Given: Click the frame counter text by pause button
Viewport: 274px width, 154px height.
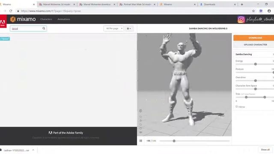Looking at the screenshot, I should tap(151, 141).
